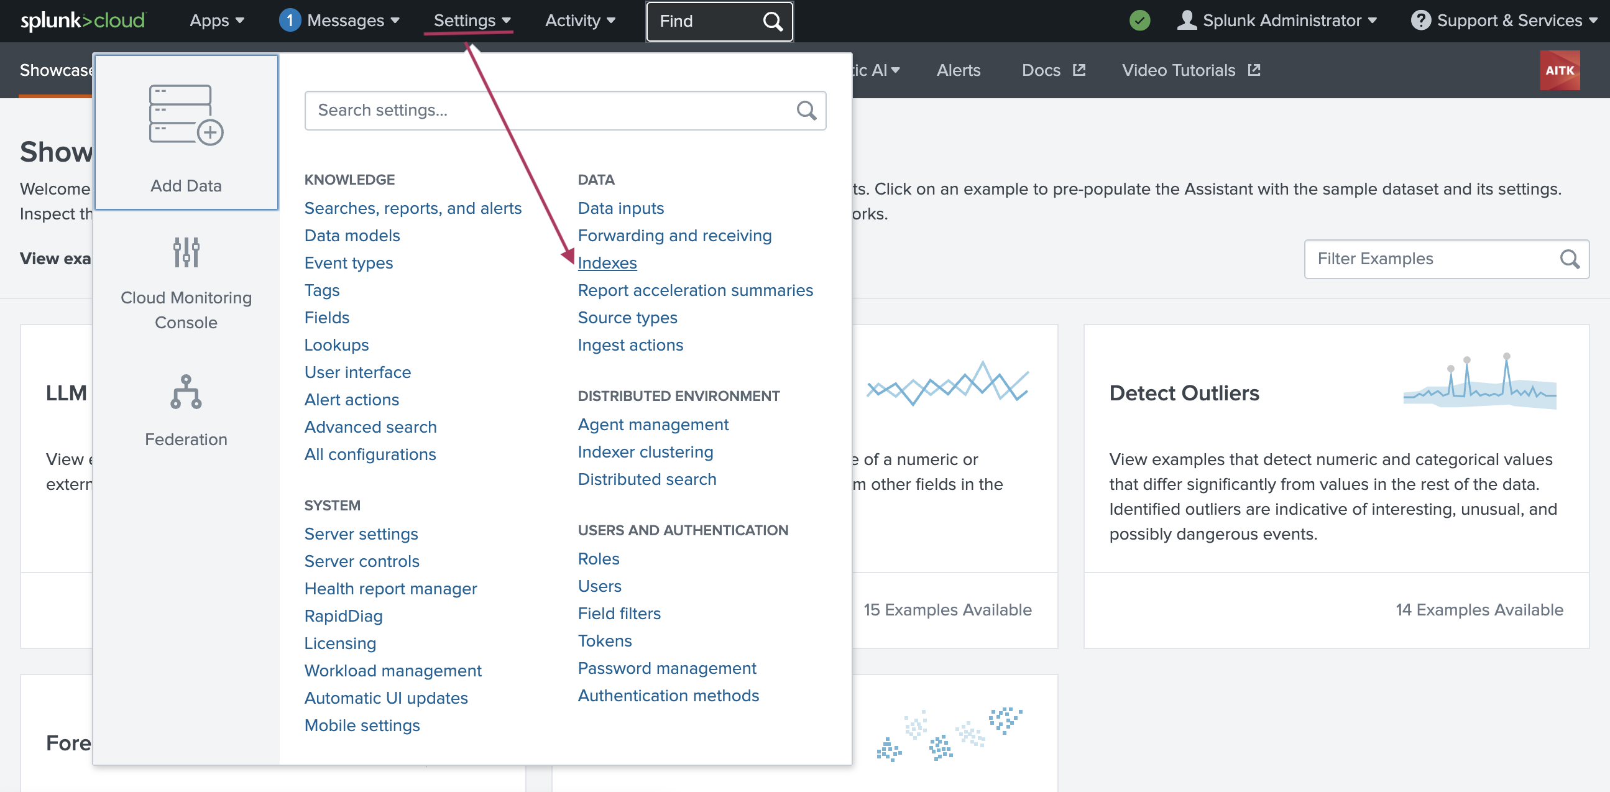Open Ingest actions settings
Viewport: 1610px width, 792px height.
630,345
